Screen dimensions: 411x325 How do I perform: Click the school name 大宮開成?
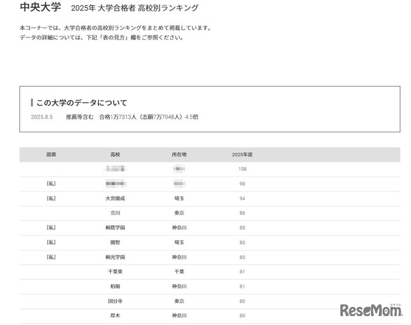pos(115,198)
